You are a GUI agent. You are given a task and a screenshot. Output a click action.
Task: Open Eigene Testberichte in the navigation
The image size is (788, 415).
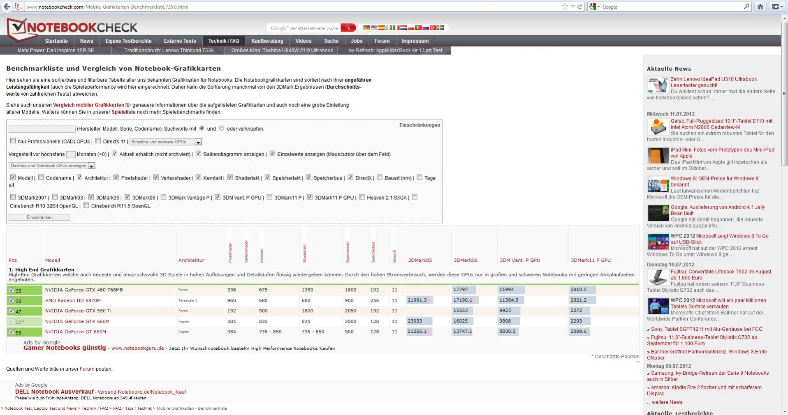[128, 41]
